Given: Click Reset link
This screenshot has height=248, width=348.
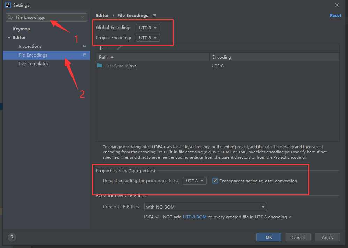Looking at the screenshot, I should pos(335,16).
